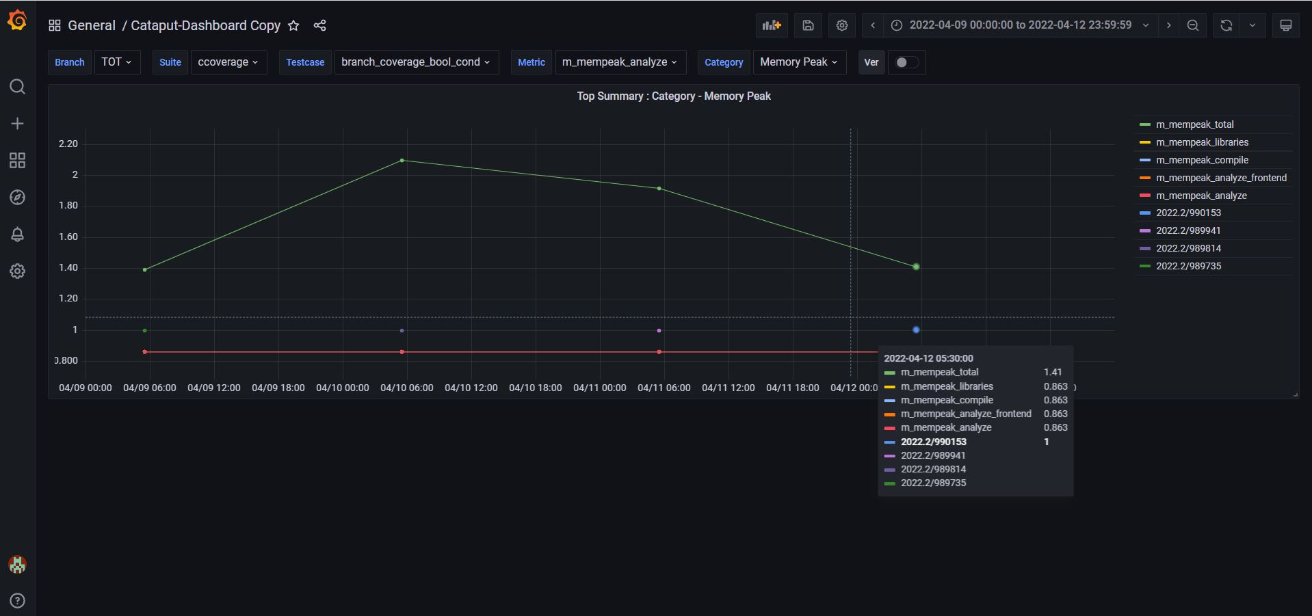Open the General dashboards folder breadcrumb
The height and width of the screenshot is (616, 1312).
(92, 25)
